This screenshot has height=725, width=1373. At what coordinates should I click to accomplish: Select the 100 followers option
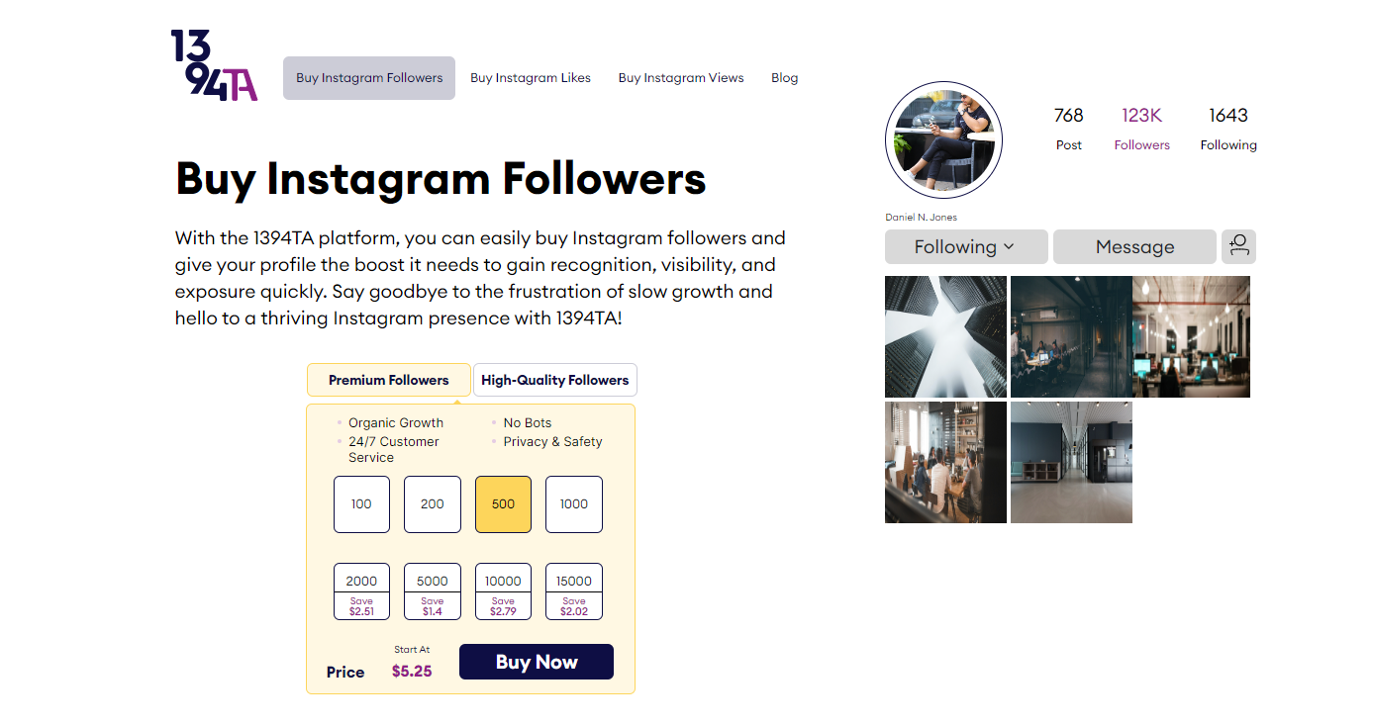click(361, 504)
